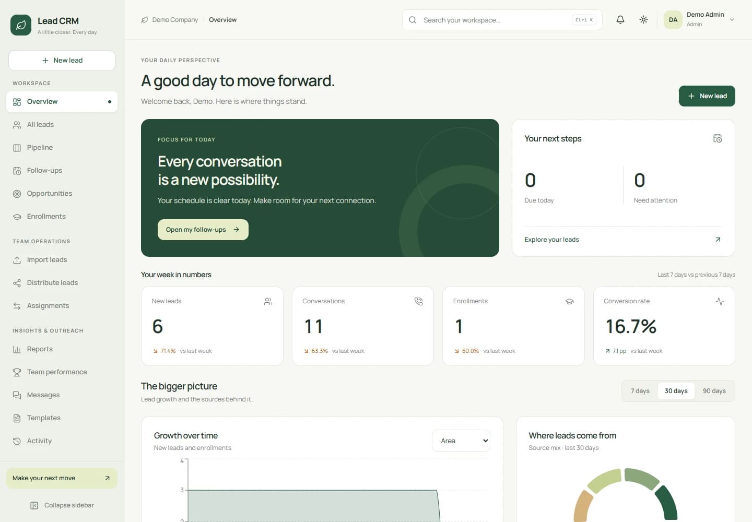Focus the workspace search field

[x=502, y=20]
